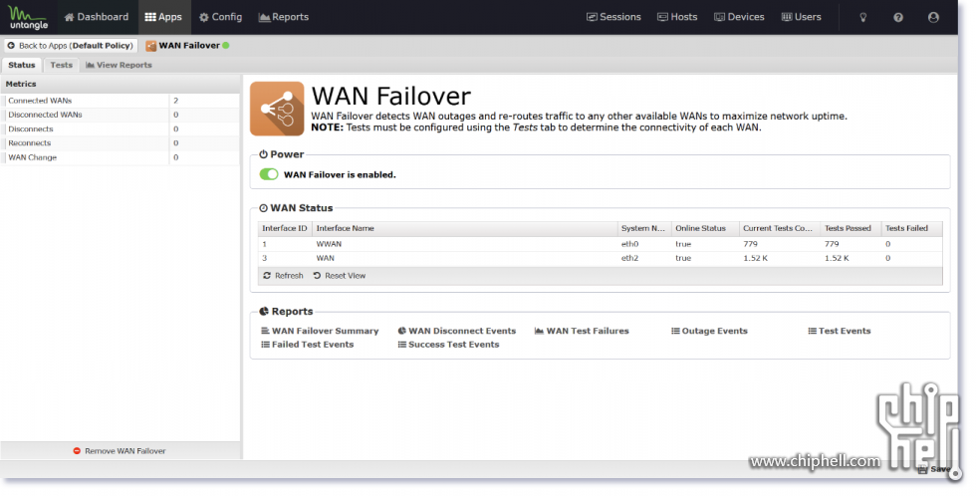Select the Status tab
Image resolution: width=976 pixels, height=496 pixels.
point(22,65)
